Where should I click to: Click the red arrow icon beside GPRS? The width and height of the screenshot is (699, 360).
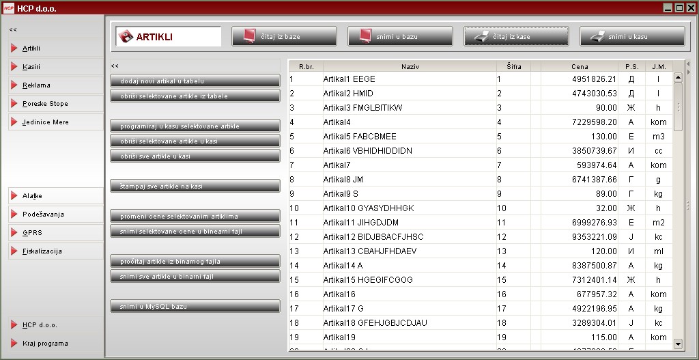[14, 233]
